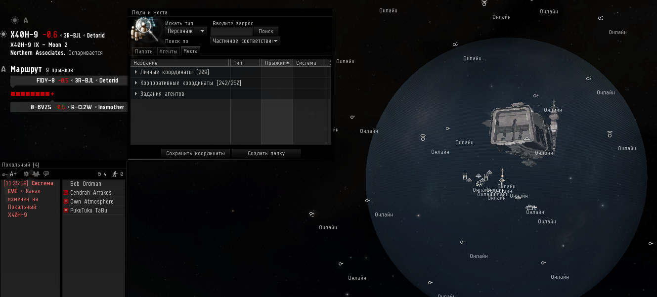The height and width of the screenshot is (297, 657).
Task: Select Own Atmosphere in Local list
Action: (x=93, y=202)
